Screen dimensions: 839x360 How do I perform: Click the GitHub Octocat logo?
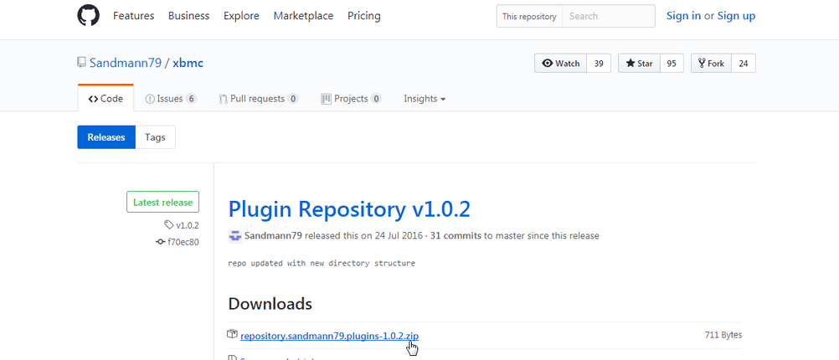pos(88,16)
